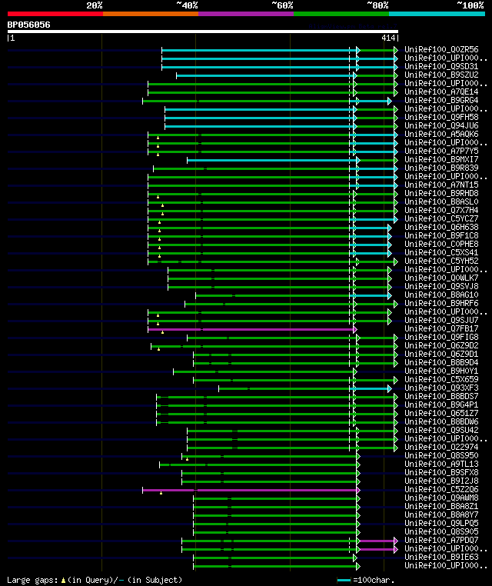Open hit UniRef100_Q9SJU7
Image resolution: width=492 pixels, height=586 pixels.
coord(441,320)
